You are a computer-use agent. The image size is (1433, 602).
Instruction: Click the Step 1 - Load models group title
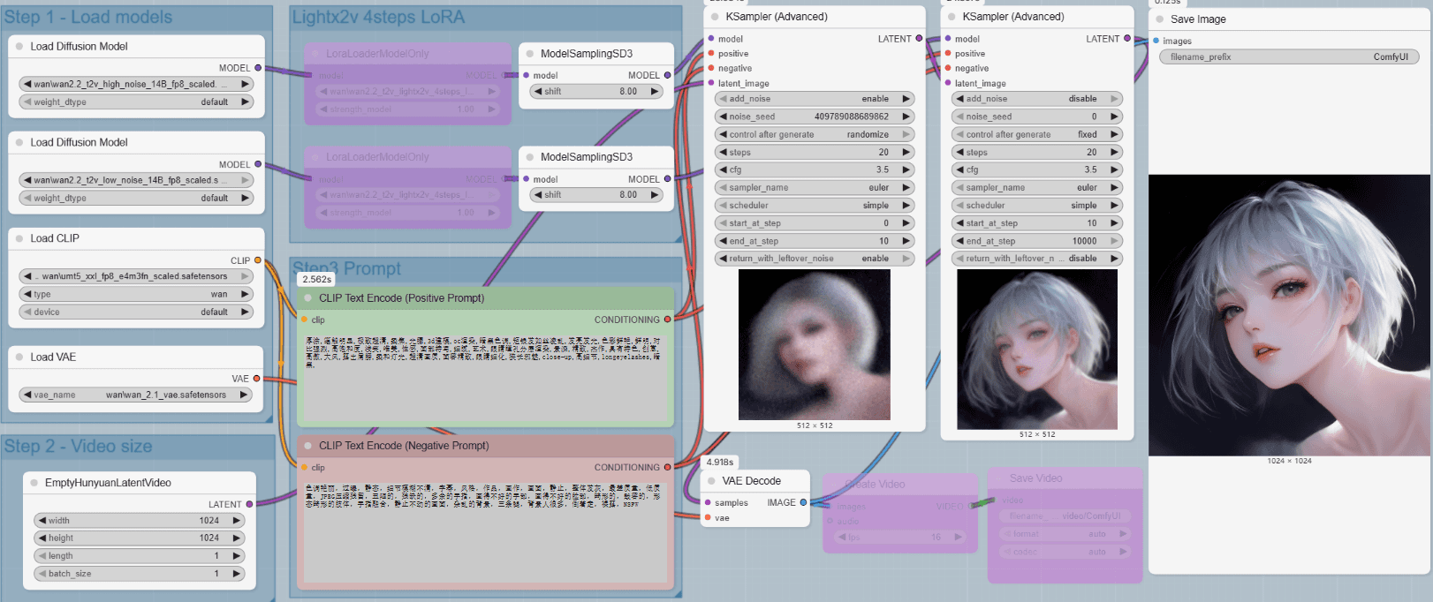pos(88,17)
